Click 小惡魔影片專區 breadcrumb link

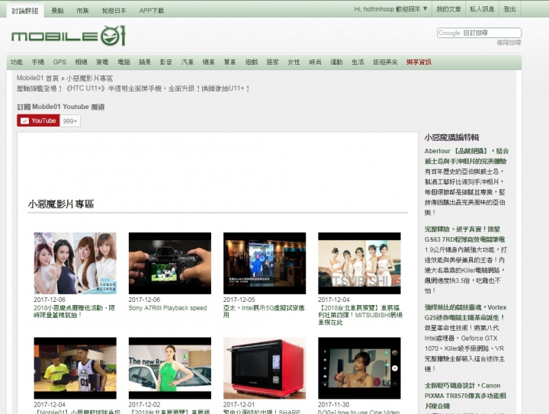[x=90, y=78]
